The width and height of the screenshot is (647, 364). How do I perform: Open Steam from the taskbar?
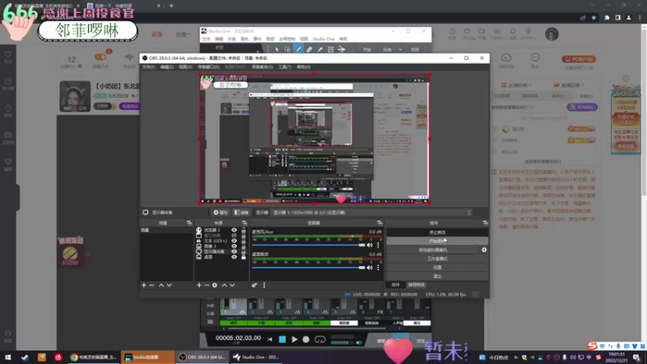pyautogui.click(x=25, y=357)
